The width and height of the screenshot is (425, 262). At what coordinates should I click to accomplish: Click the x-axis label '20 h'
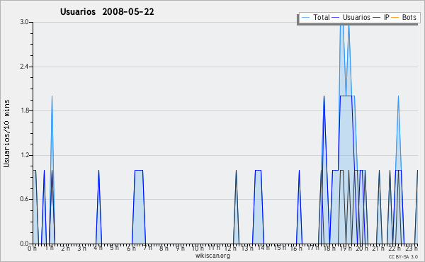[x=362, y=248]
